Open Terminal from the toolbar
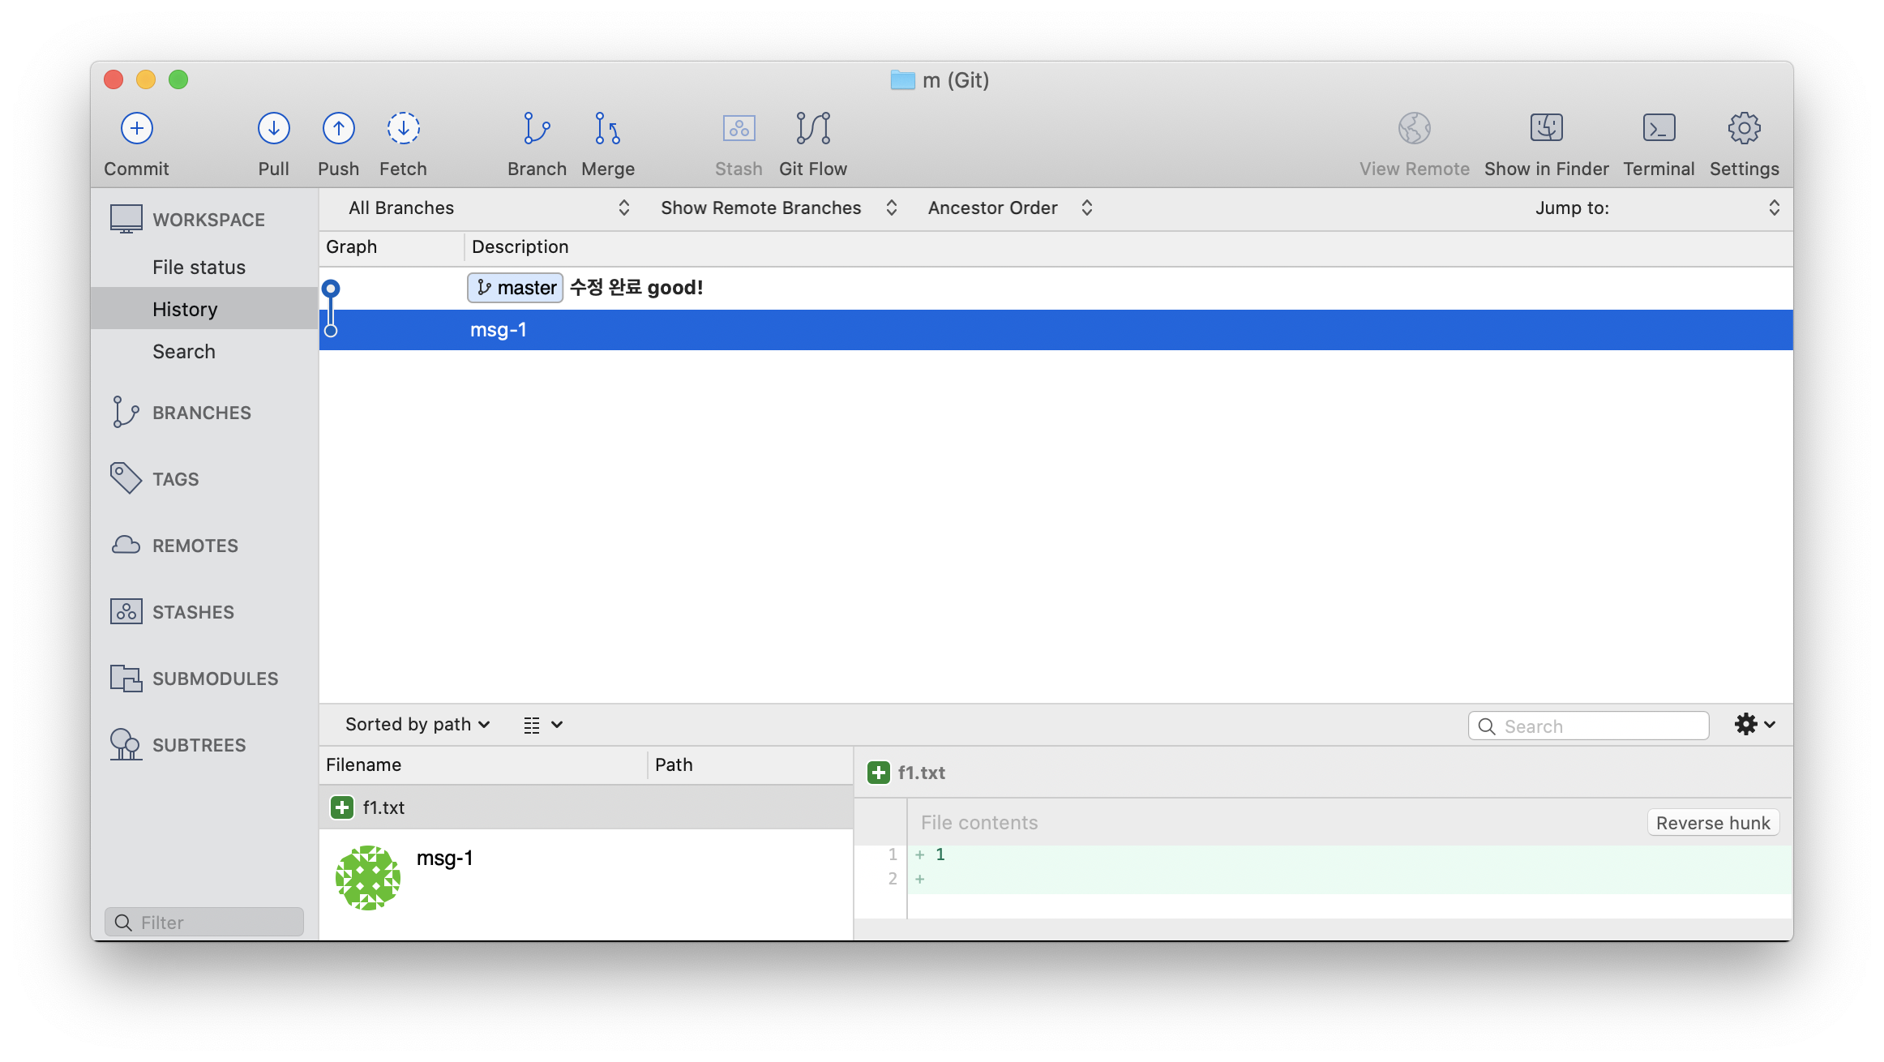Image resolution: width=1884 pixels, height=1062 pixels. [x=1659, y=128]
